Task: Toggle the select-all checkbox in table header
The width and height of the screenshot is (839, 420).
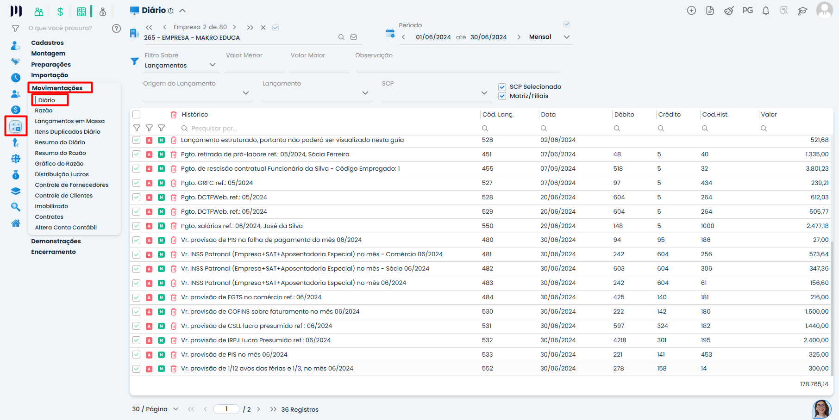Action: pos(137,115)
